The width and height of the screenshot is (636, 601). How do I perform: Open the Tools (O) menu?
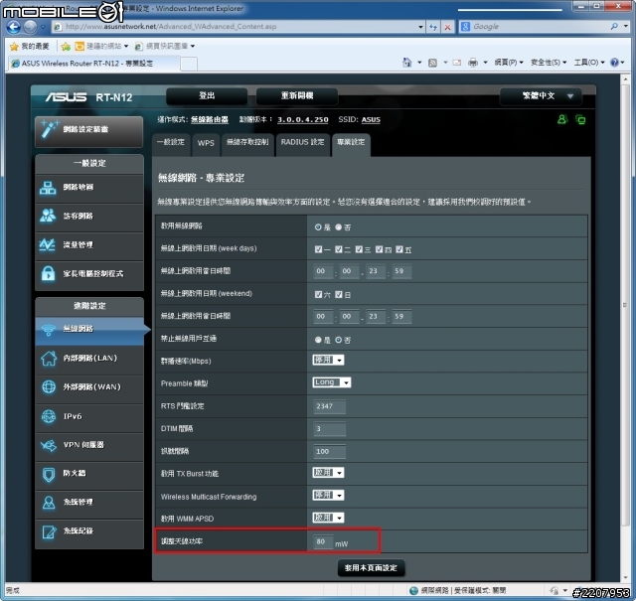(x=589, y=62)
